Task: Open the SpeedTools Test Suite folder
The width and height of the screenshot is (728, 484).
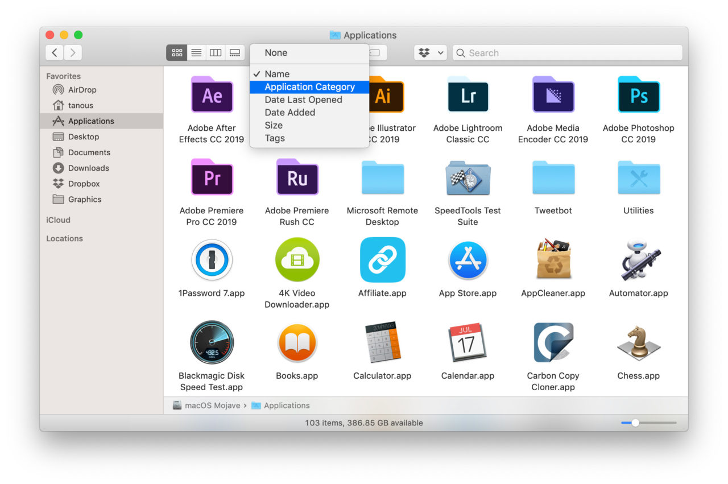Action: 468,177
